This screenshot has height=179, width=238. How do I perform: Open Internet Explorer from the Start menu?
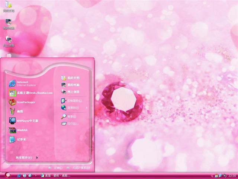point(22,83)
